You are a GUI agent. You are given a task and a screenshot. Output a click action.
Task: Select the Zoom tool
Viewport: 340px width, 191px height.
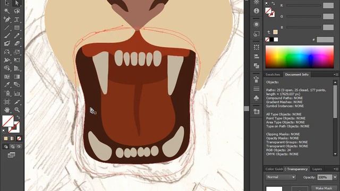tap(16, 110)
